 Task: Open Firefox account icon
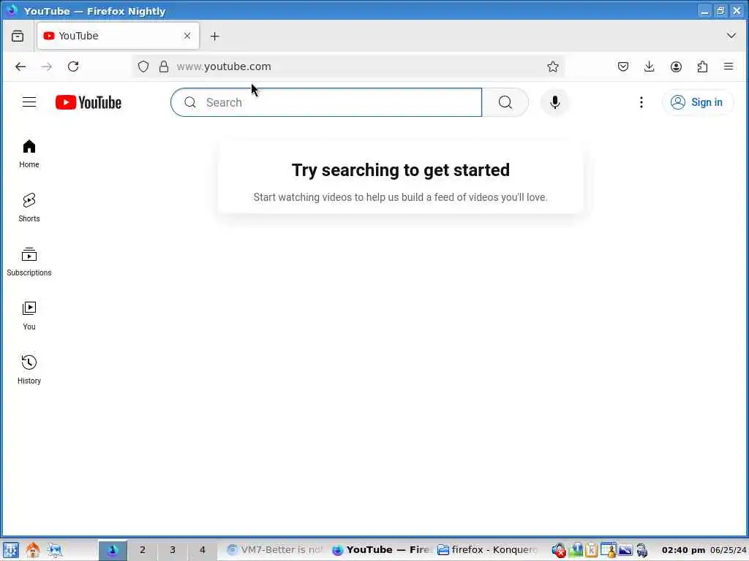676,66
